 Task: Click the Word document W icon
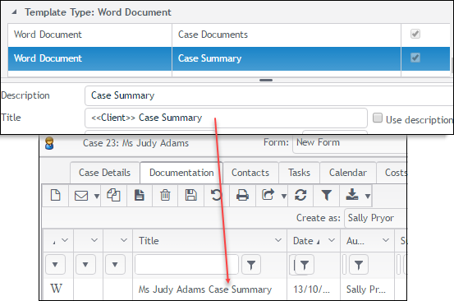coord(56,289)
